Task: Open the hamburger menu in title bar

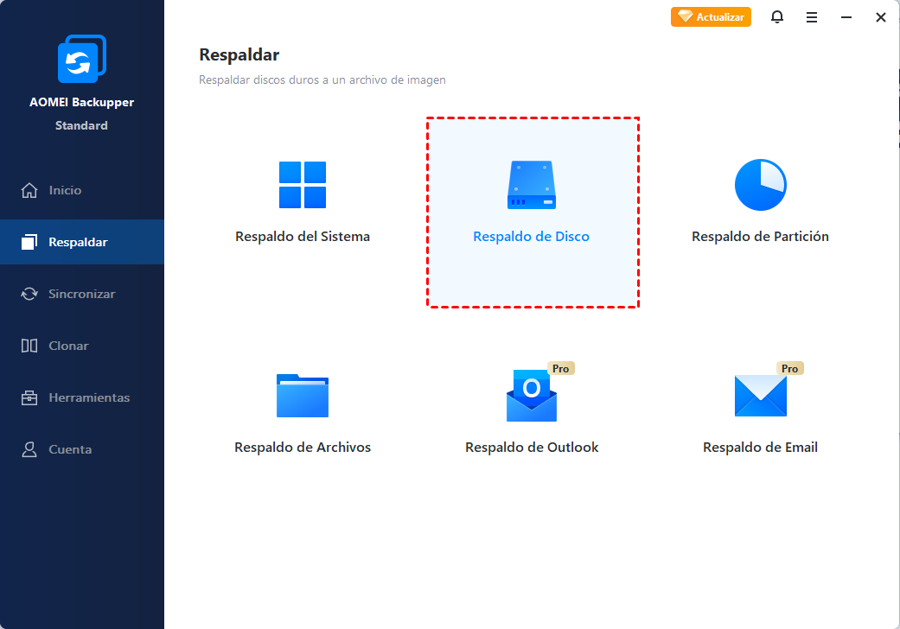Action: pos(812,17)
